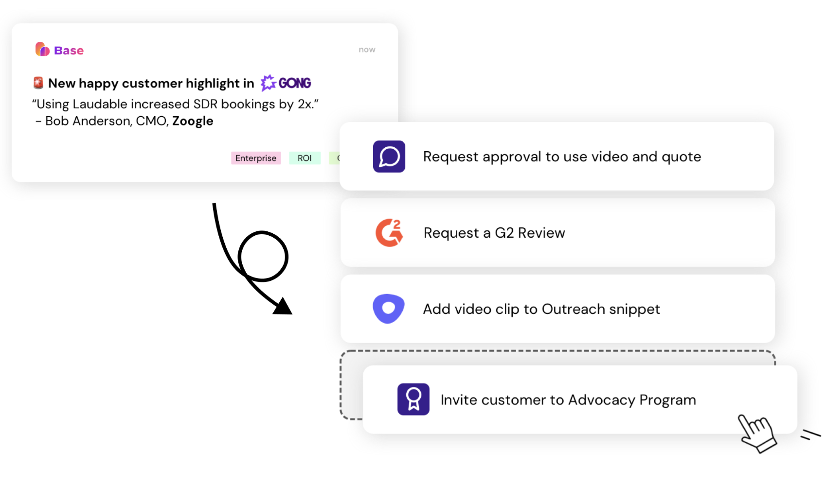The height and width of the screenshot is (487, 826).
Task: Click the hand pointer cursor icon
Action: click(x=756, y=432)
